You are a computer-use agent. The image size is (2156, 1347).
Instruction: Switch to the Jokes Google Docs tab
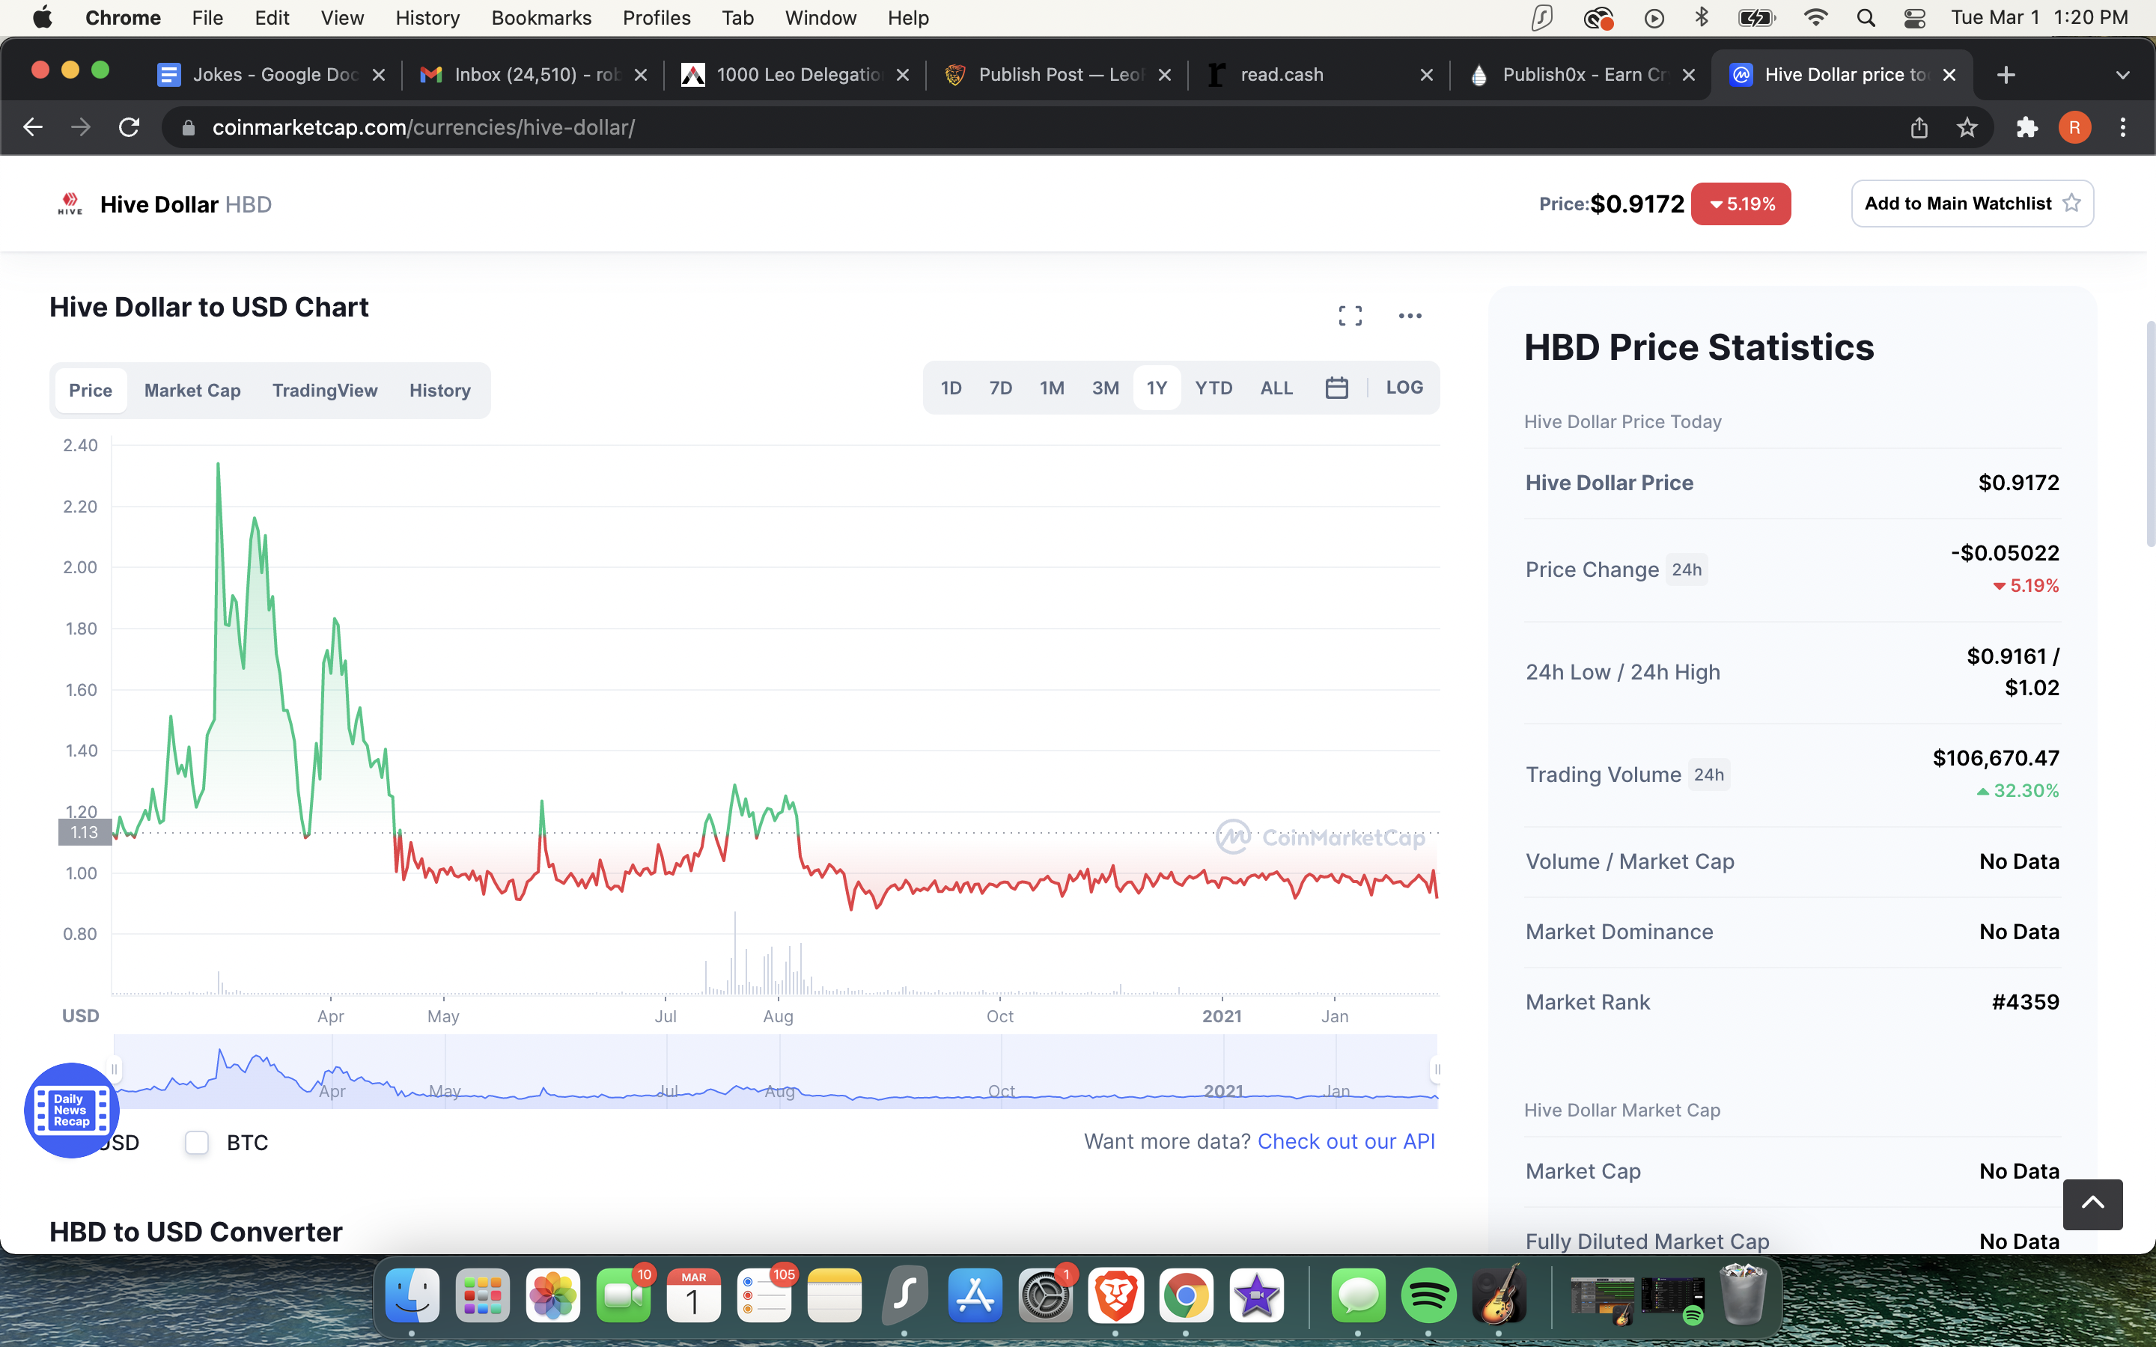point(272,75)
